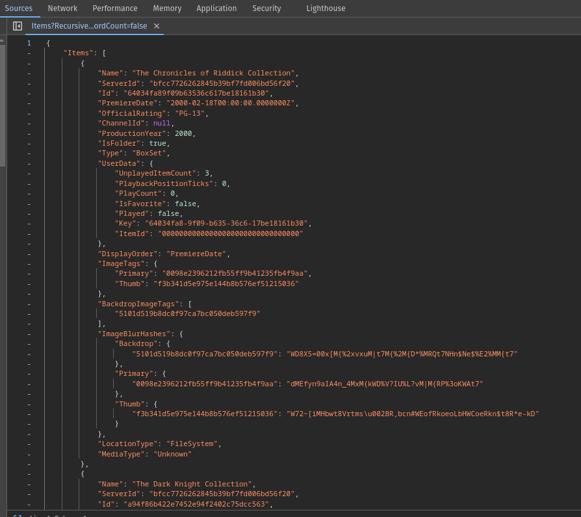Click the gutter marker beside the "Items" line
Viewport: 581px width, 517px height.
pyautogui.click(x=29, y=53)
